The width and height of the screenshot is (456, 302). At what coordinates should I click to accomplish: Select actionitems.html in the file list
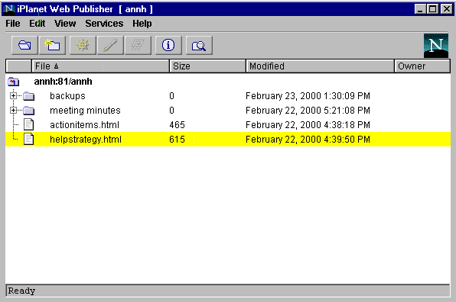pyautogui.click(x=84, y=125)
